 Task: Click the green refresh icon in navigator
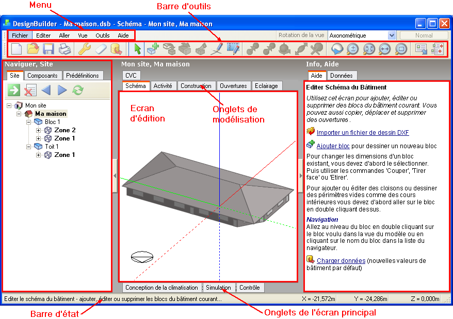point(77,91)
